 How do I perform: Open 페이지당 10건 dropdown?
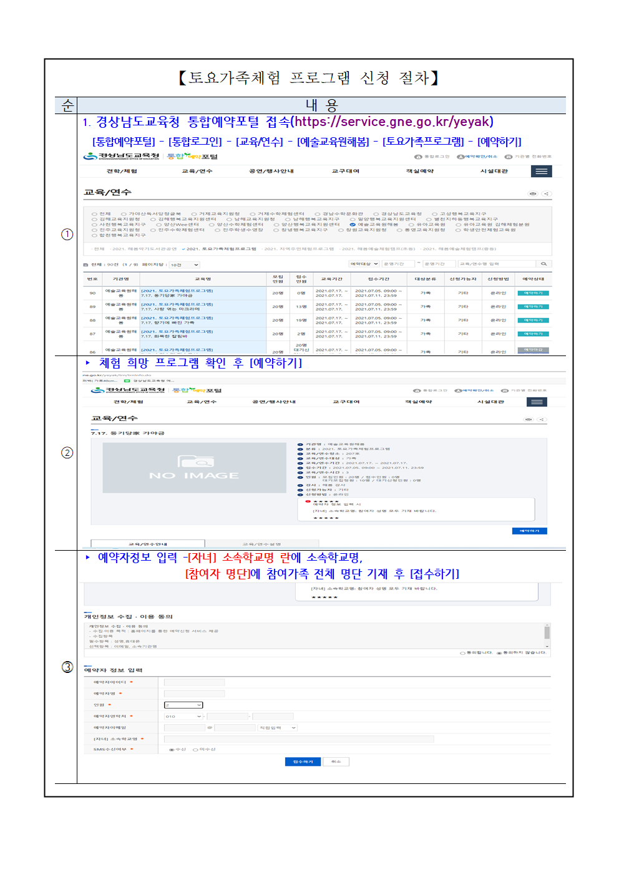[x=184, y=264]
